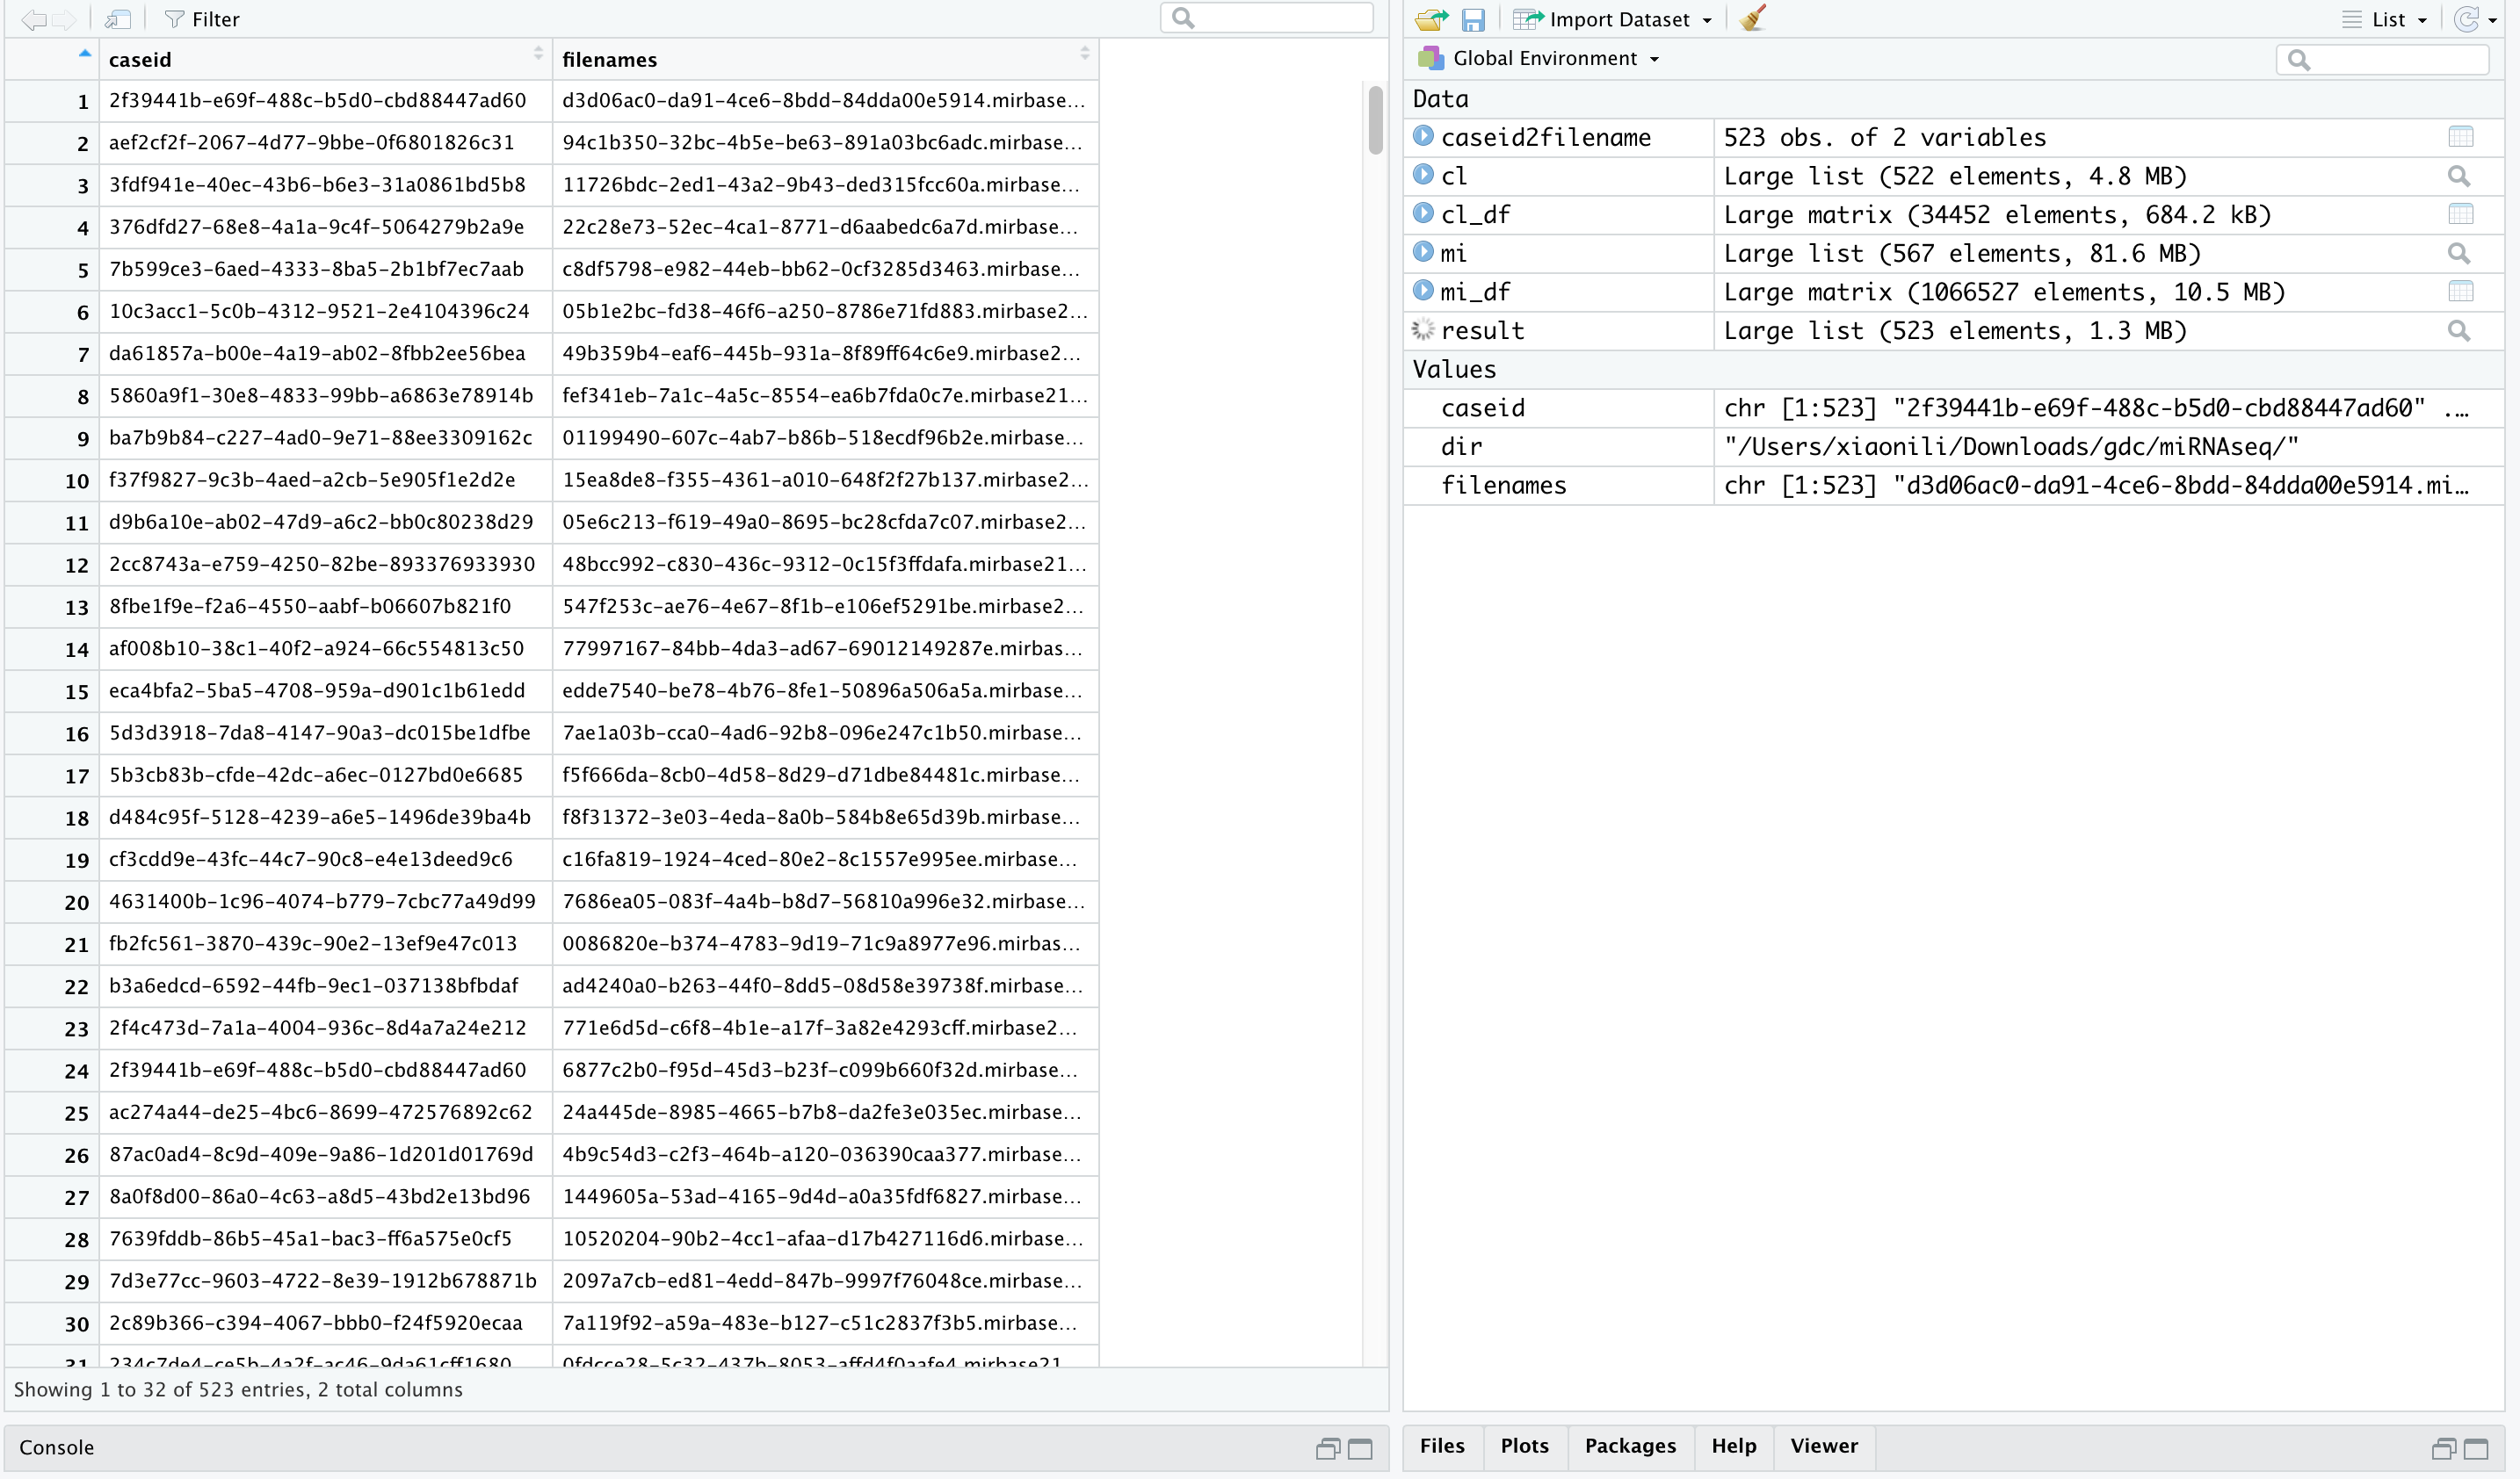Refresh the environment pane
The image size is (2520, 1479).
2467,19
